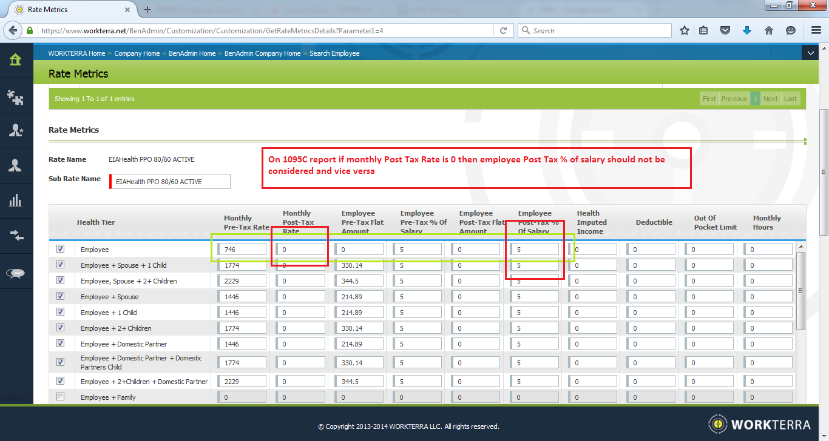Toggle the Employee + 2+Children + Domestic Partner checkbox
The height and width of the screenshot is (441, 829).
pyautogui.click(x=60, y=381)
